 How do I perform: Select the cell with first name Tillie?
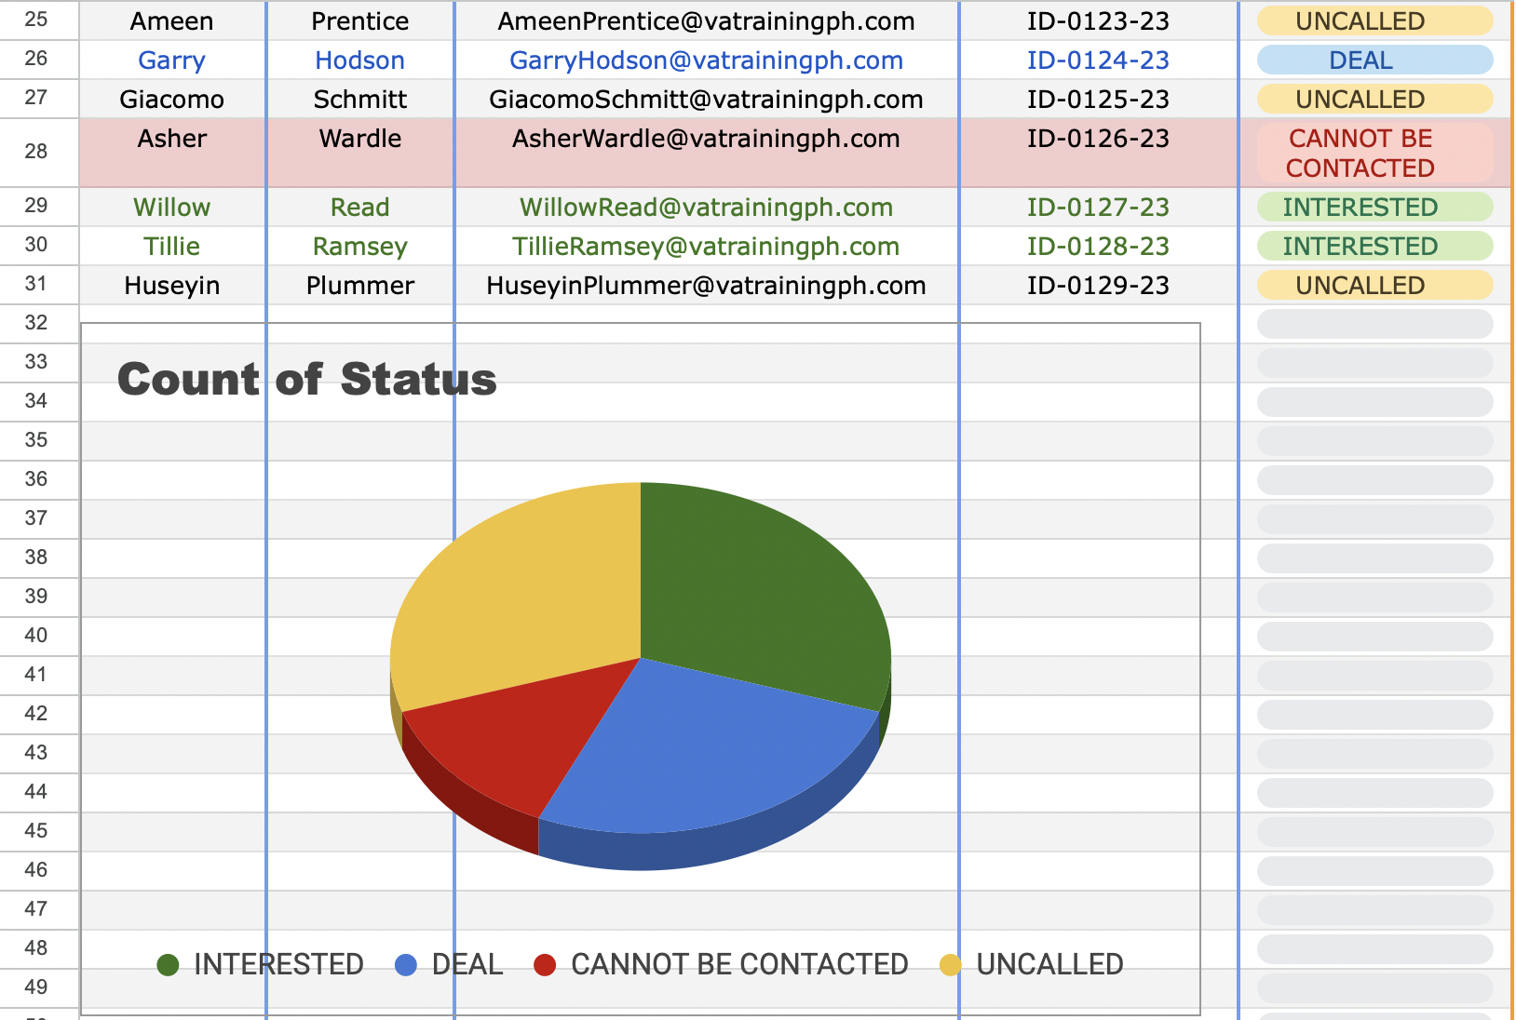click(172, 247)
